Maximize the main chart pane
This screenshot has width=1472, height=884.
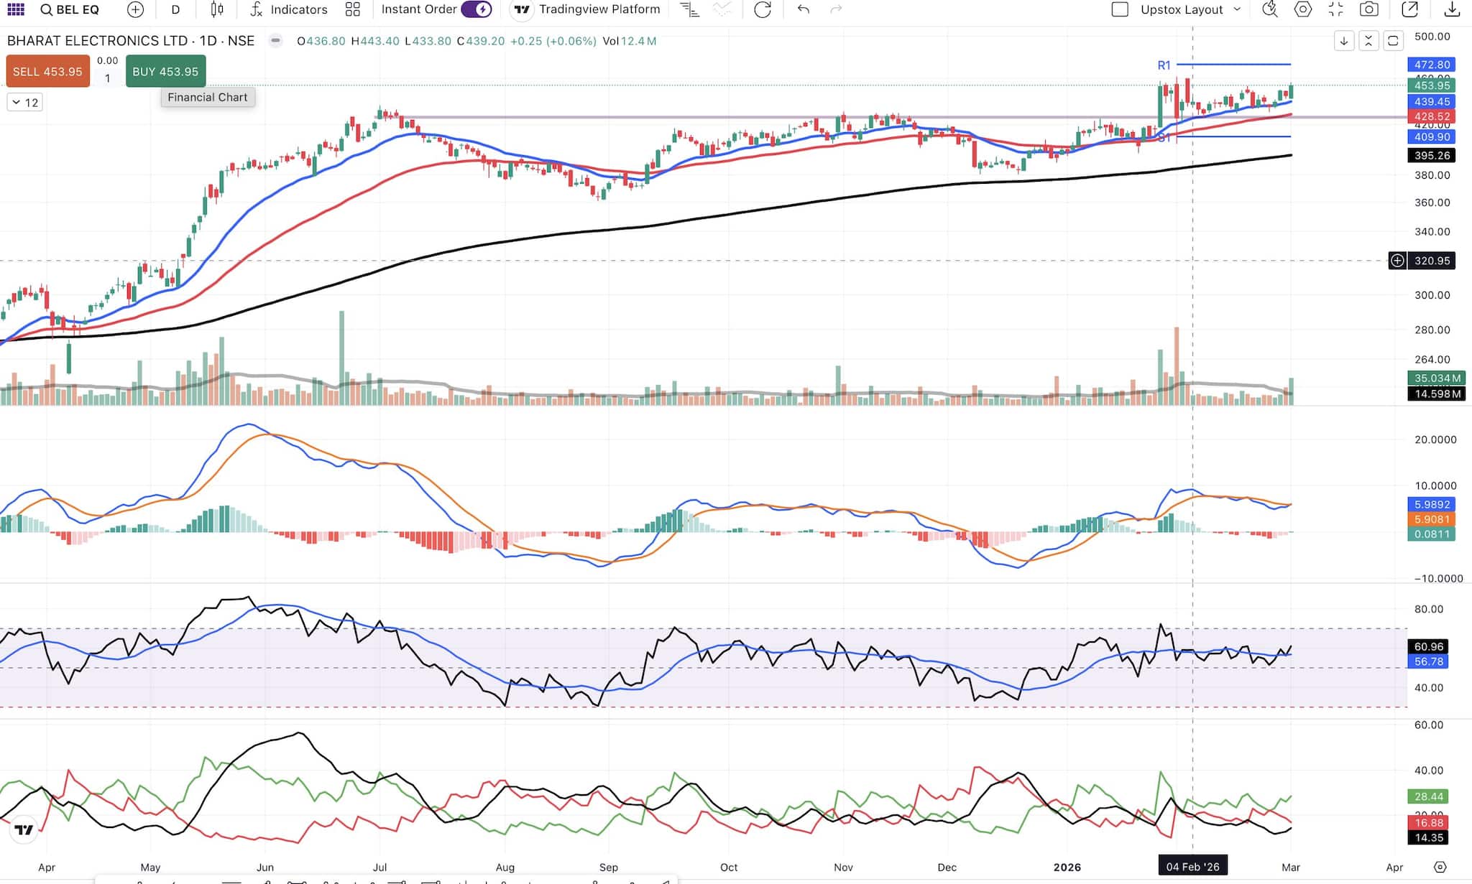point(1393,41)
